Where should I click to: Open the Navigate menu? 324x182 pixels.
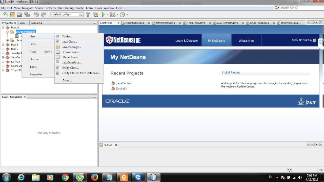coord(28,8)
